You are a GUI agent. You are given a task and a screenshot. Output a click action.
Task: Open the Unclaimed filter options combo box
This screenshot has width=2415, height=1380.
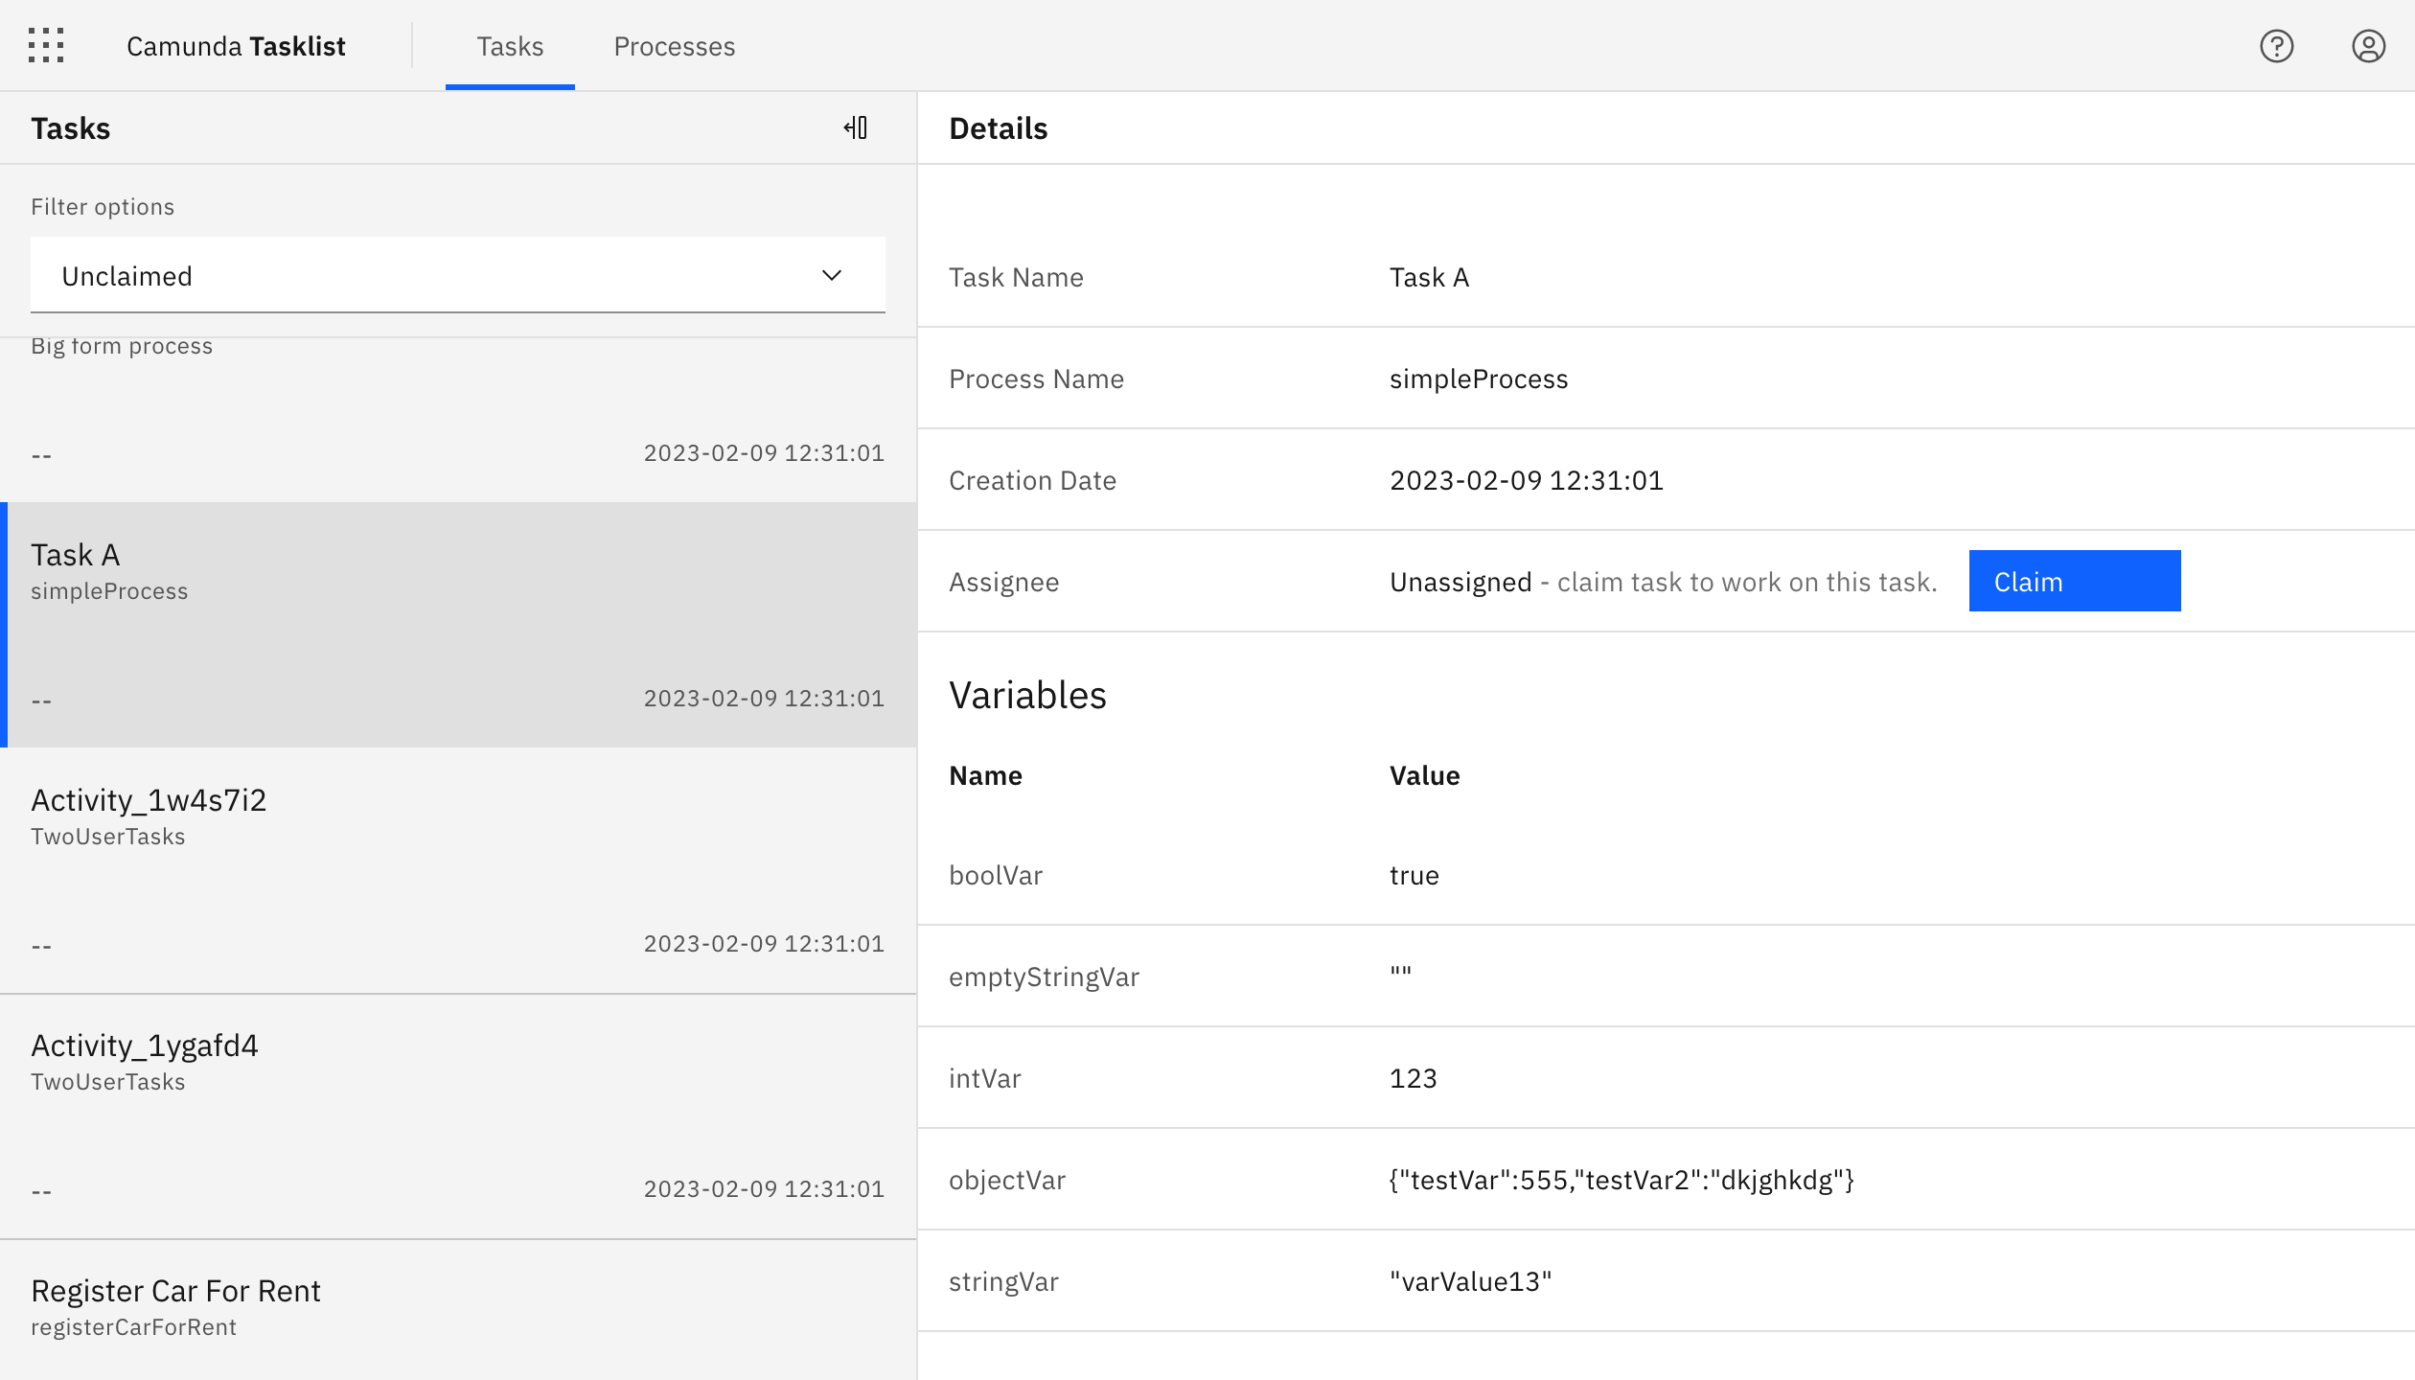422,276
